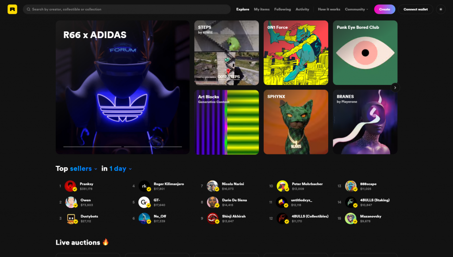Open GT- avatar icon
453x257 pixels.
pyautogui.click(x=144, y=202)
